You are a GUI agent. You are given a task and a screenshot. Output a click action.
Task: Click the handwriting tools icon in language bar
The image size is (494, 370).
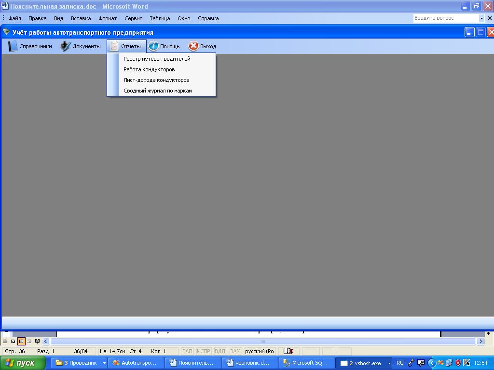pyautogui.click(x=421, y=363)
